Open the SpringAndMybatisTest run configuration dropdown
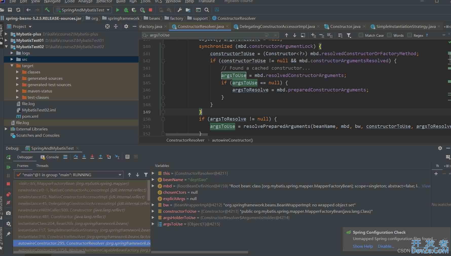Image resolution: width=451 pixels, height=256 pixels. pyautogui.click(x=83, y=10)
